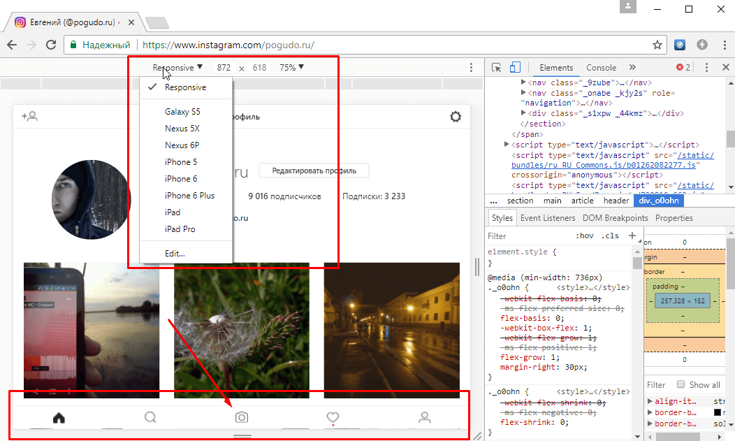
Task: Expand the nav class _9zube node
Action: (x=523, y=82)
